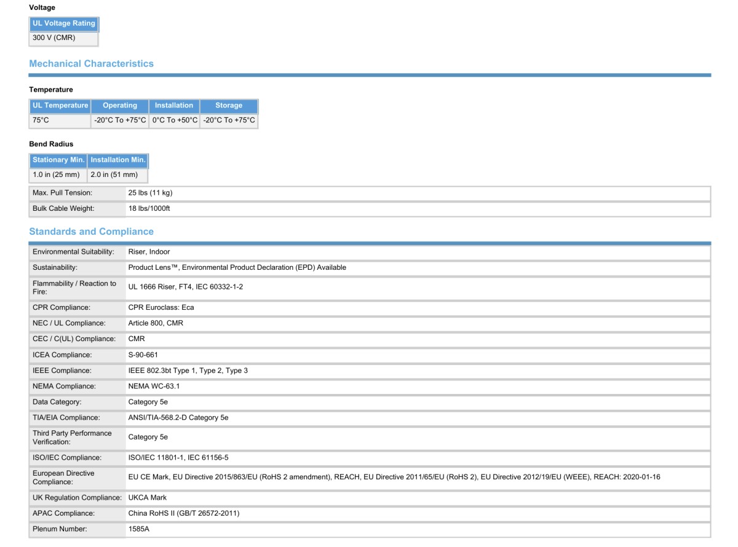The height and width of the screenshot is (547, 738).
Task: Select the ANSI/TIA-568.2-D Category 5e value
Action: coord(178,418)
